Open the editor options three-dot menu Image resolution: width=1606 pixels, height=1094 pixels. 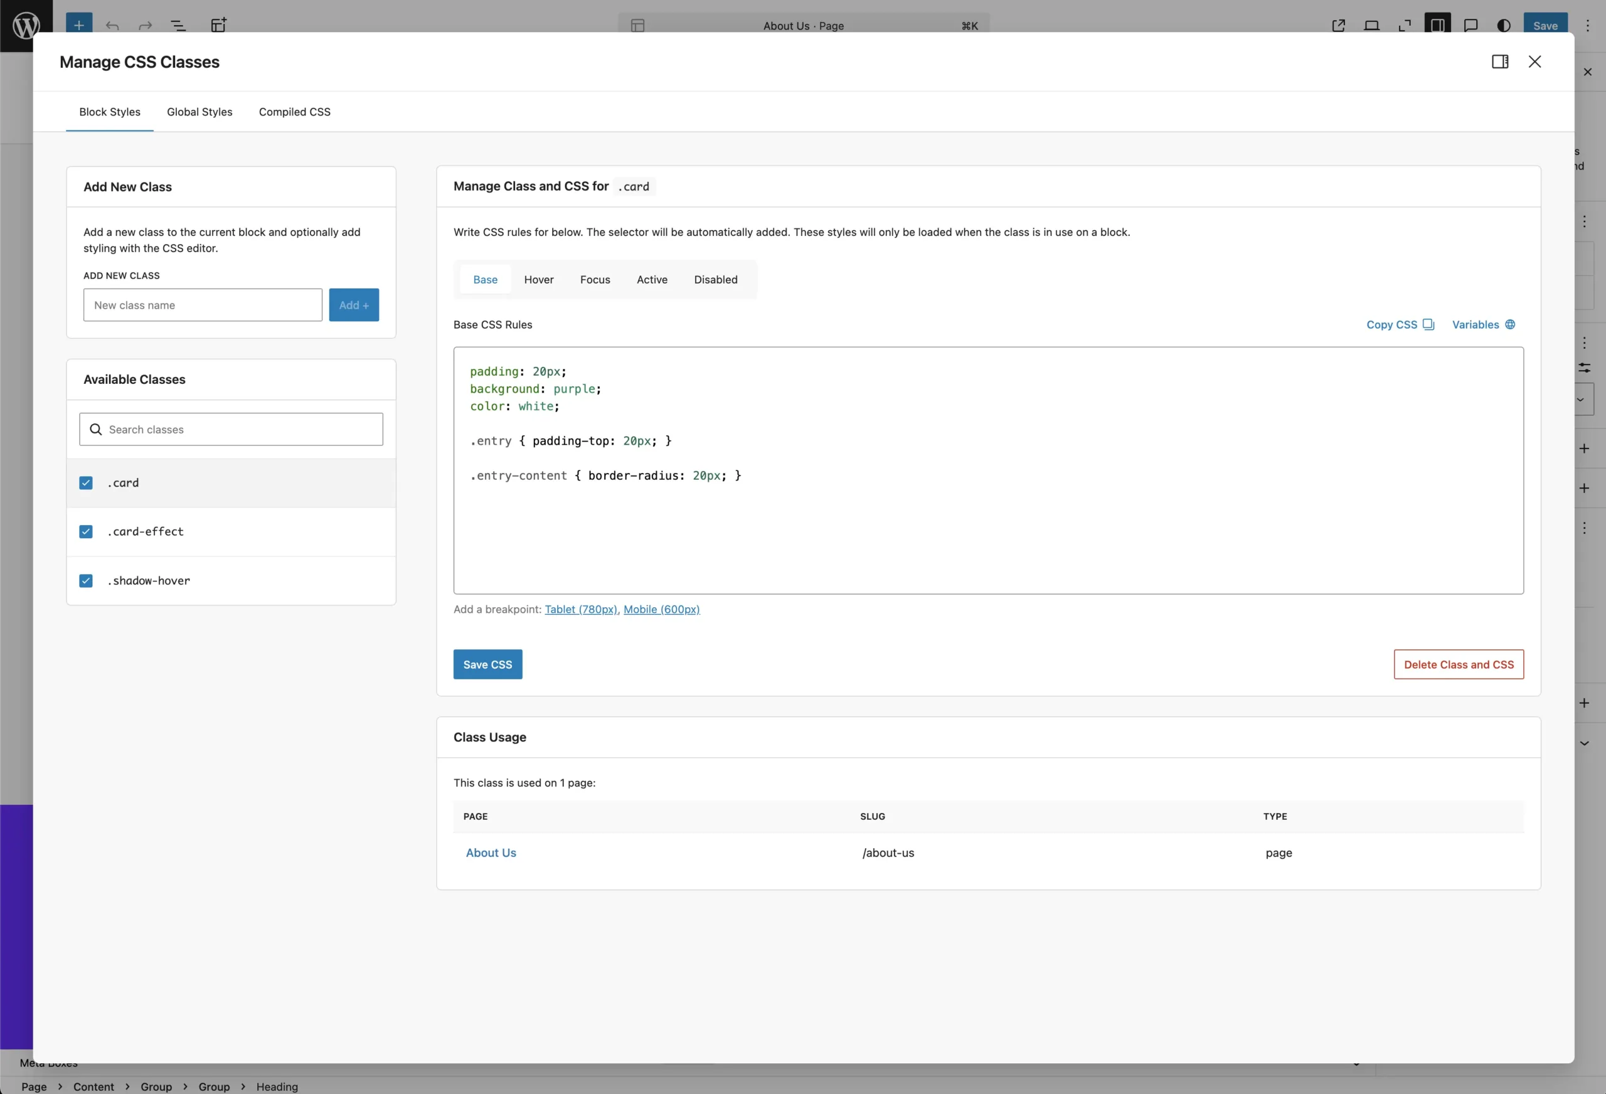1587,26
